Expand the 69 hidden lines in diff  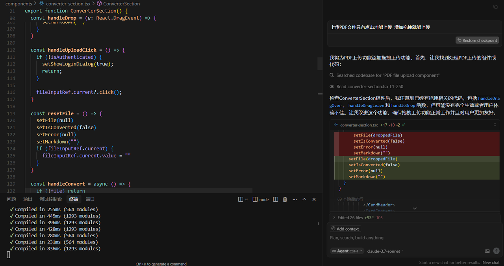click(350, 199)
